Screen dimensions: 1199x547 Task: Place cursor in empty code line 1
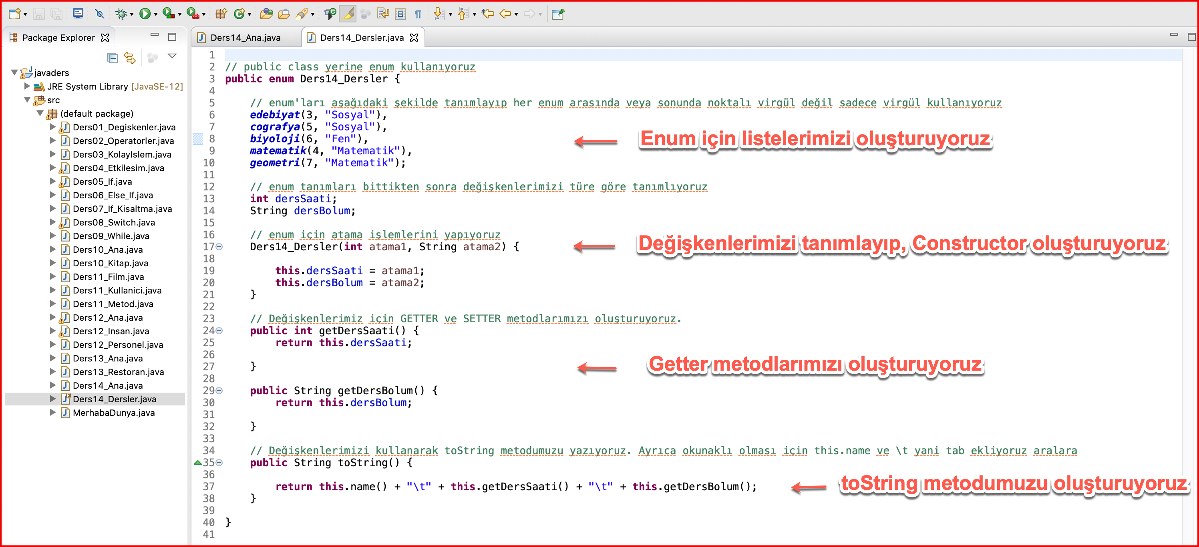tap(703, 55)
